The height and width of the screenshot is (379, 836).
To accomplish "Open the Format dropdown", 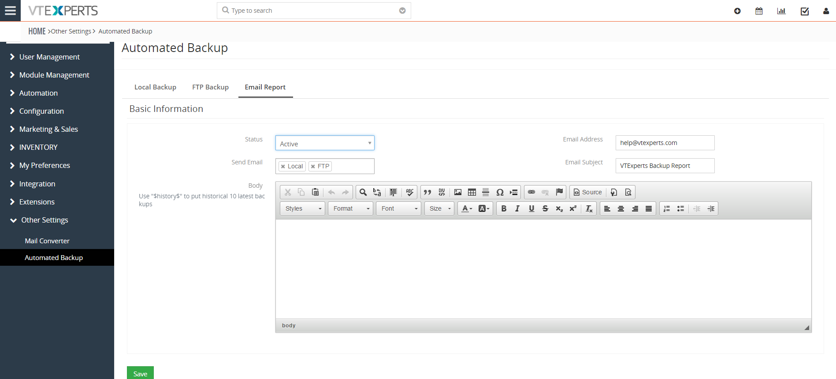I will [x=351, y=208].
